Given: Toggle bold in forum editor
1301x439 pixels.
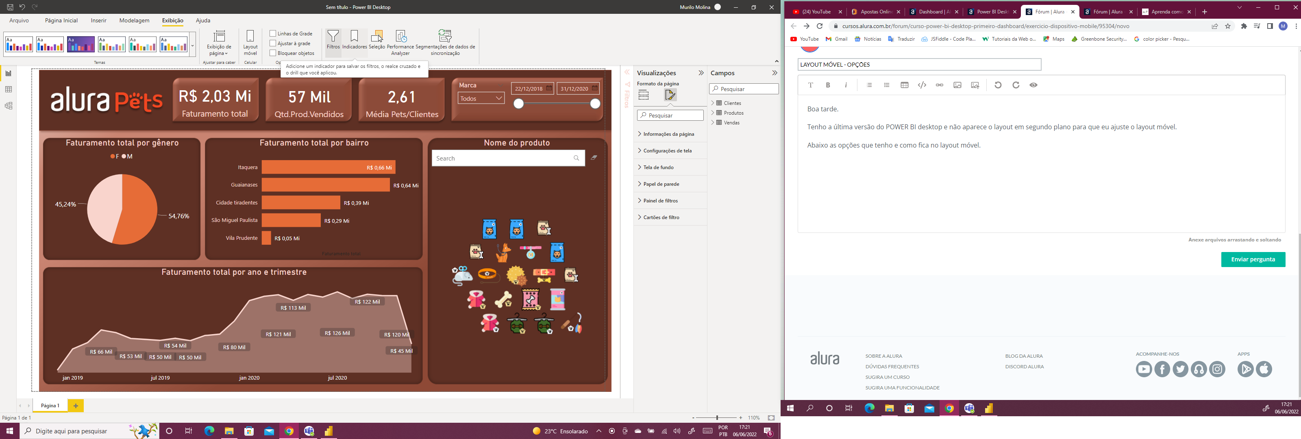Looking at the screenshot, I should click(x=828, y=85).
